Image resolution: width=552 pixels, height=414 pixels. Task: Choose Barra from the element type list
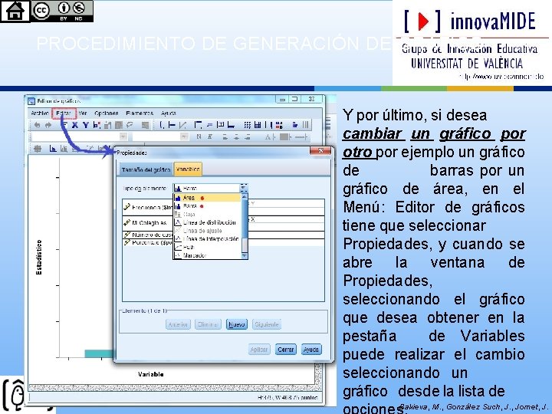(208, 206)
